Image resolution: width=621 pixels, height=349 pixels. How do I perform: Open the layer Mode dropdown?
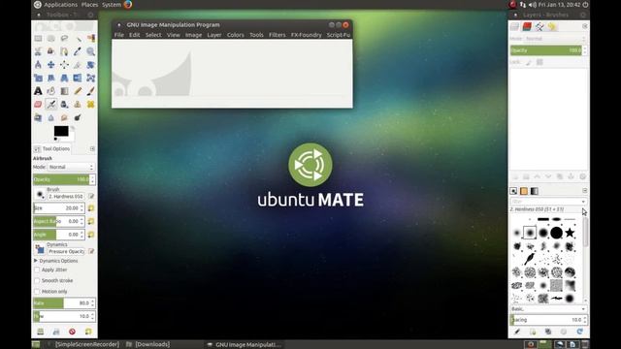555,39
